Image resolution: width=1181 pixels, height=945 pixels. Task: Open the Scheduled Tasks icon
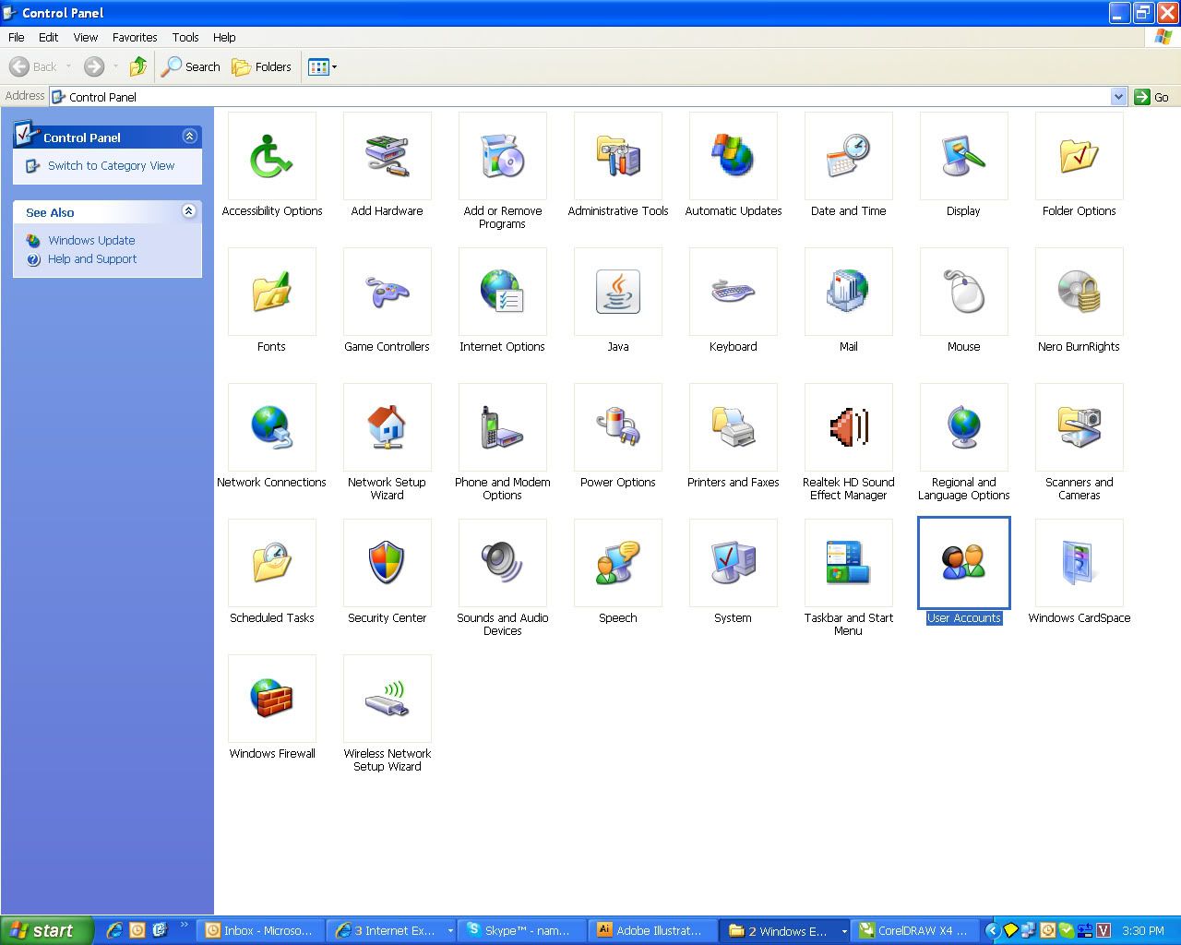pyautogui.click(x=272, y=563)
